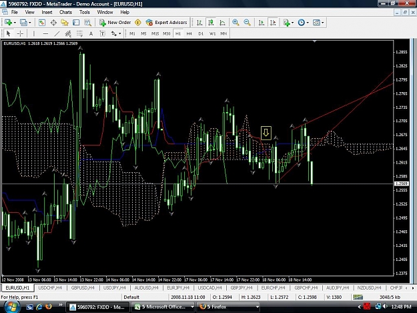Screen dimensions: 417x313
Task: Launch MetaEditor via yellow diamond icon
Action: [137, 23]
